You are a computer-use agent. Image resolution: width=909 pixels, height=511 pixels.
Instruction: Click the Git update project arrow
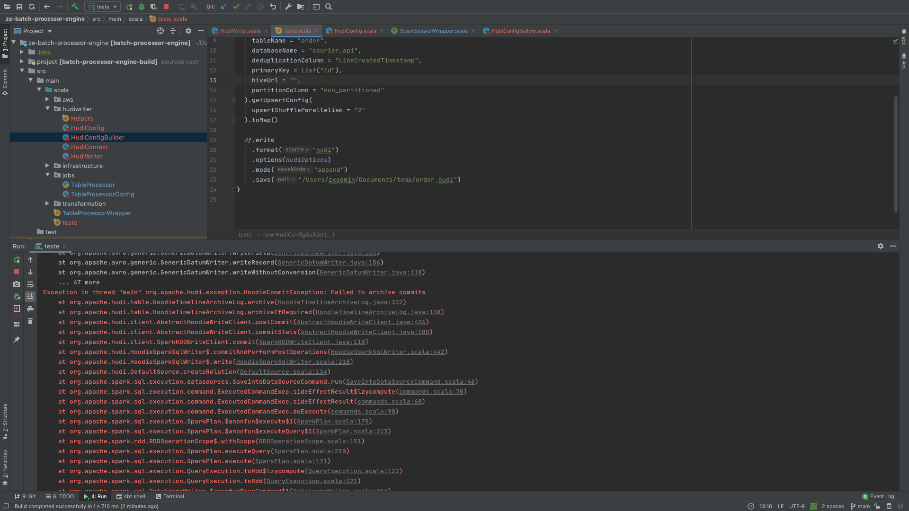click(x=223, y=7)
